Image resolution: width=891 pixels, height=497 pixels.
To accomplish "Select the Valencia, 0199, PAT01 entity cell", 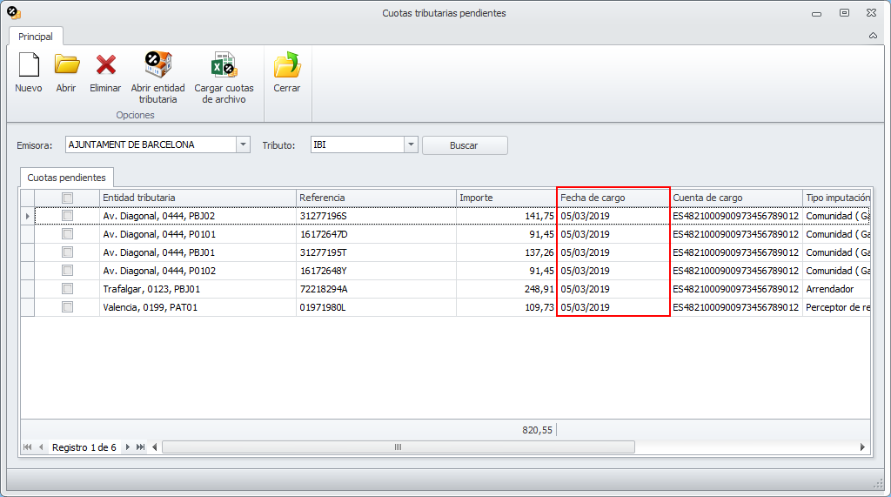I will (x=197, y=307).
